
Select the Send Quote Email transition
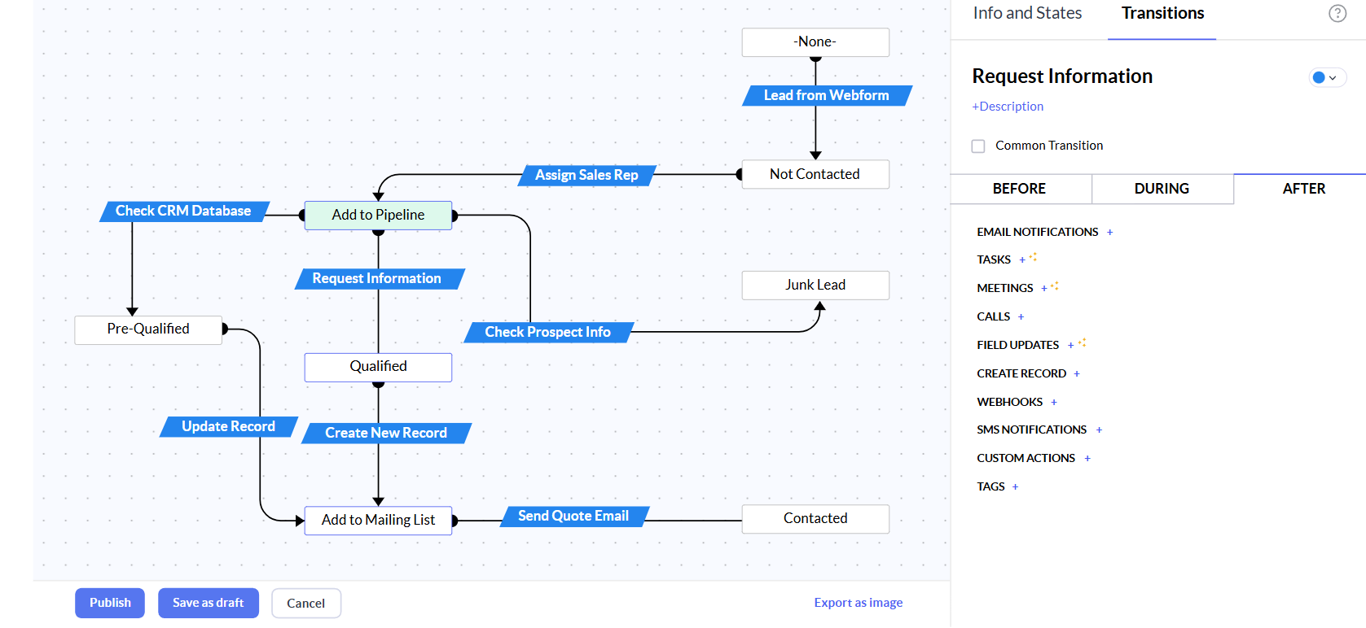[573, 517]
